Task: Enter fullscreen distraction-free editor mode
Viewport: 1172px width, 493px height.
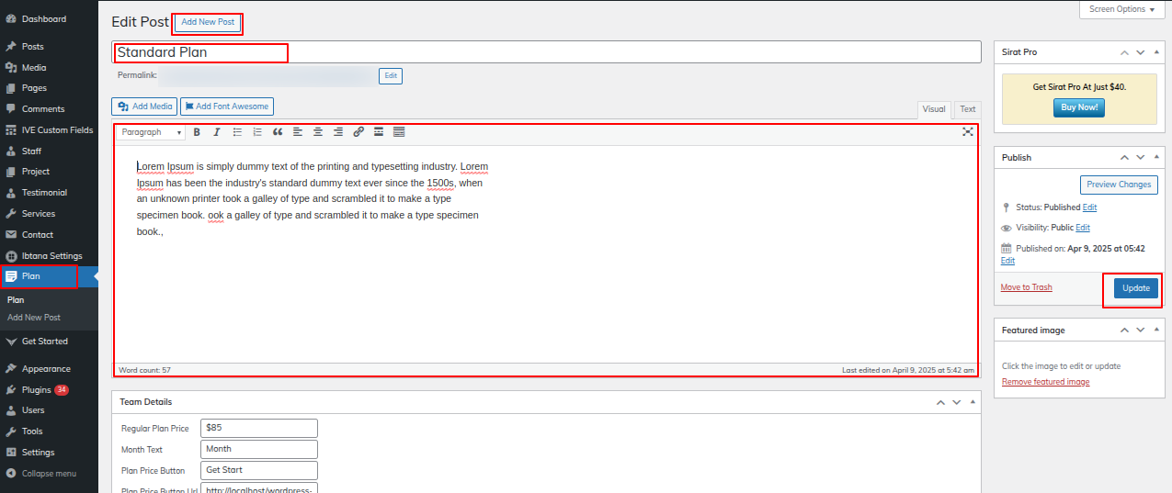Action: point(968,132)
